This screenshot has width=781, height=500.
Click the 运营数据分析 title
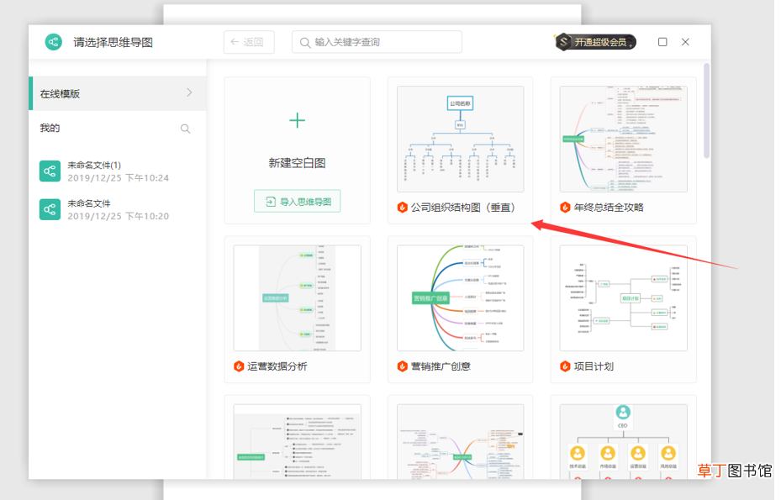tap(277, 366)
